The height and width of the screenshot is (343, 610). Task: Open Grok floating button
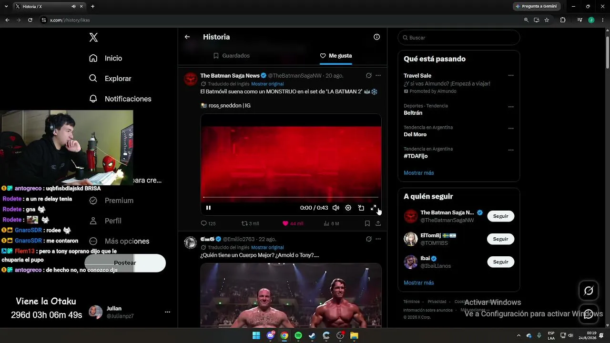click(x=589, y=291)
